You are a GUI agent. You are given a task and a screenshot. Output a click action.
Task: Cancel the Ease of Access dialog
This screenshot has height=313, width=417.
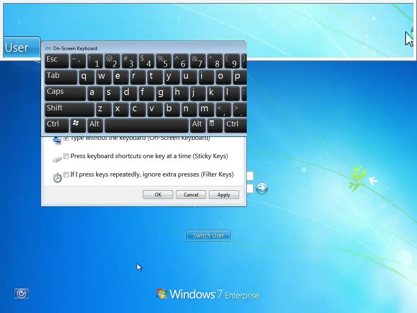pyautogui.click(x=191, y=194)
